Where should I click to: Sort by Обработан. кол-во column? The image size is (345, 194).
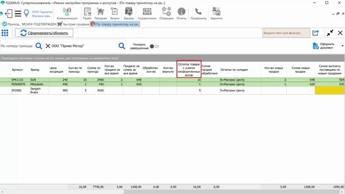[x=150, y=70]
